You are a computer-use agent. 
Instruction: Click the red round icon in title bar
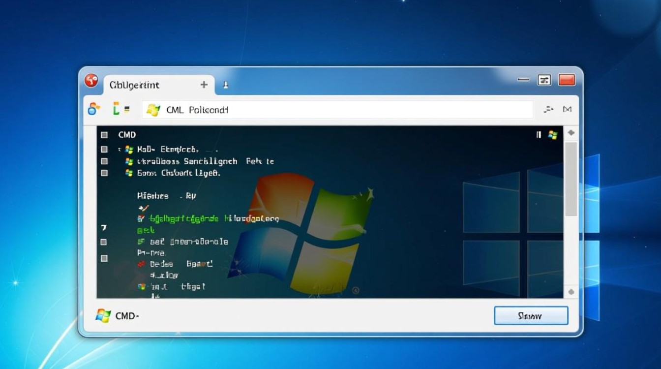click(x=91, y=81)
